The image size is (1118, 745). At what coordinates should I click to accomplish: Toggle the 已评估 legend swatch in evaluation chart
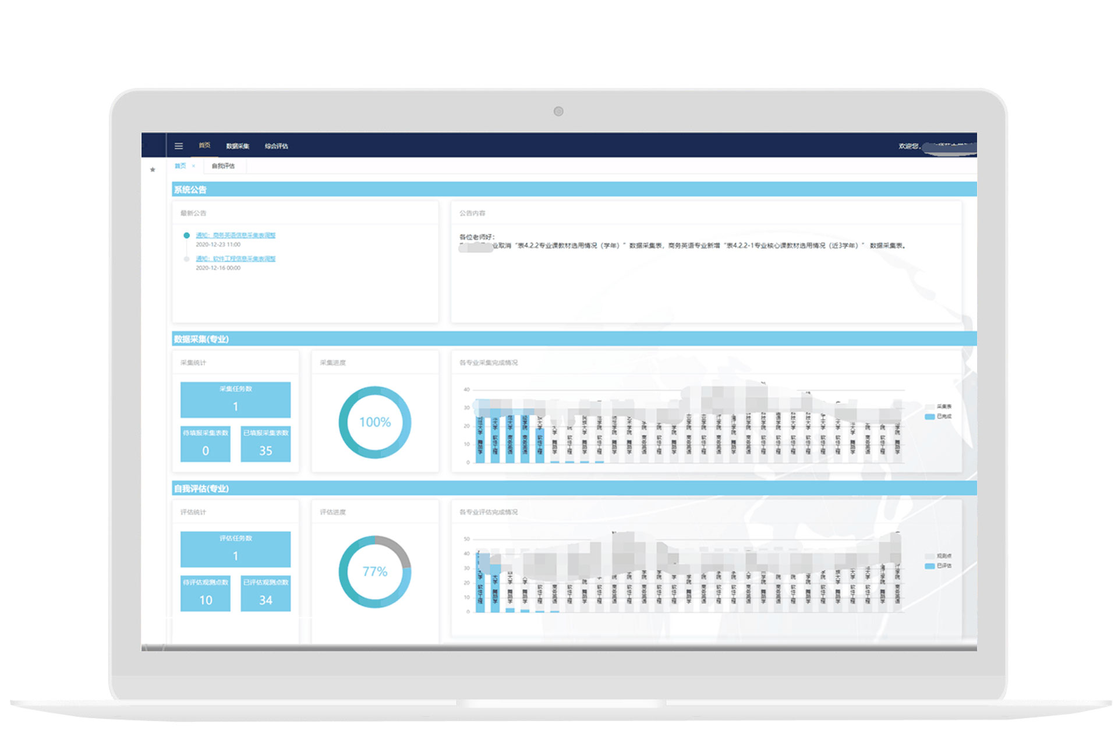coord(930,566)
